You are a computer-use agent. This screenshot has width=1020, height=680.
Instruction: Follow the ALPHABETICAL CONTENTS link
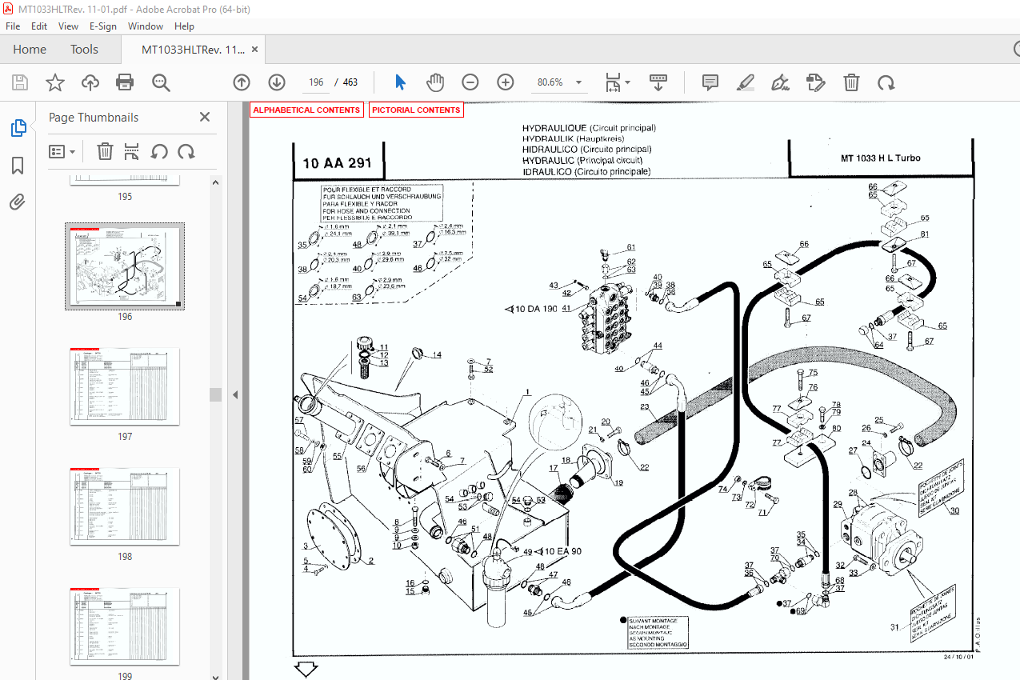[307, 110]
